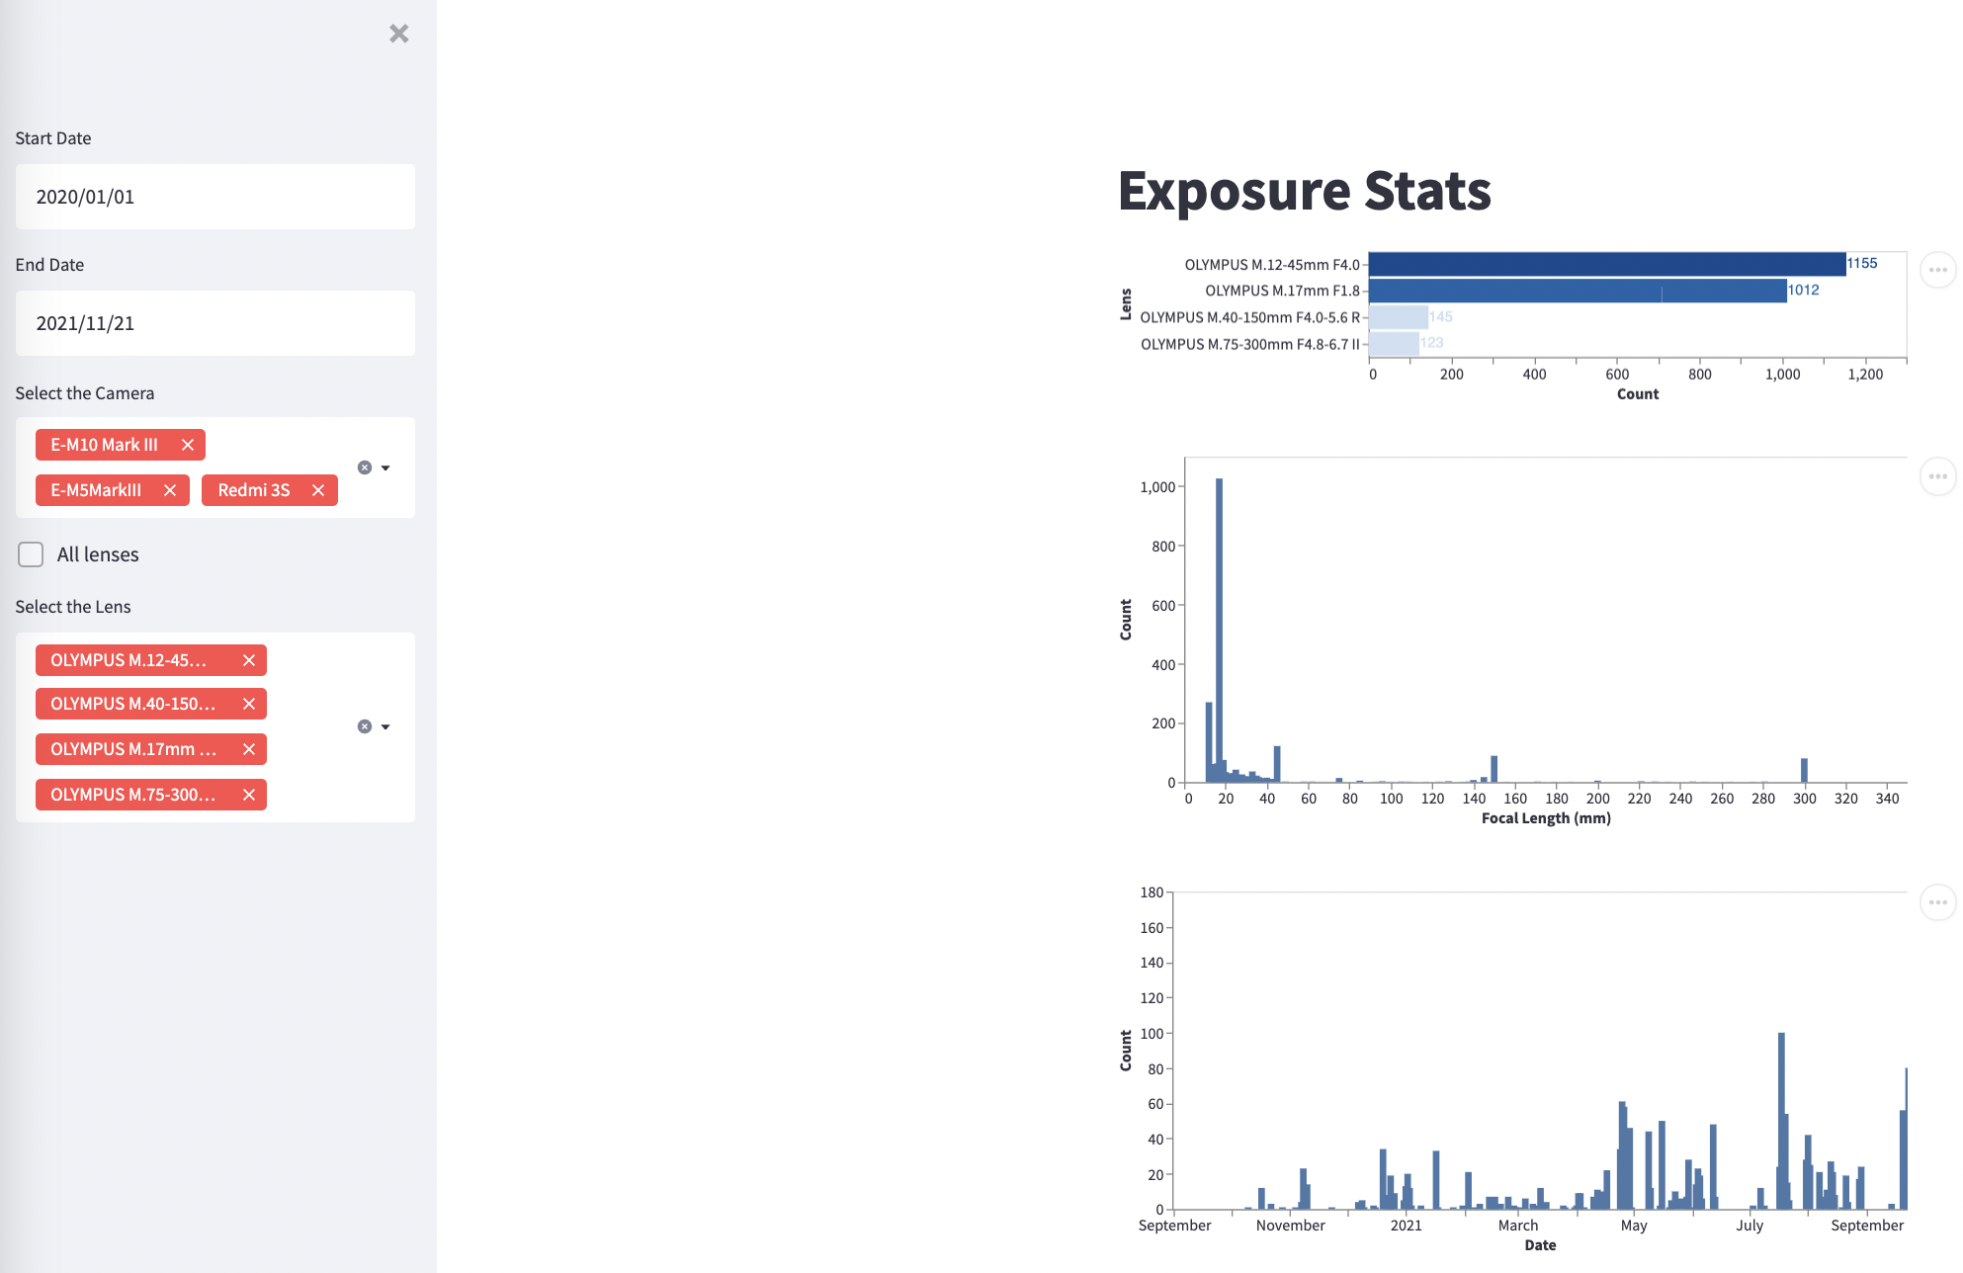Remove the E-M5MarkIII camera tag
This screenshot has width=1963, height=1273.
click(170, 490)
